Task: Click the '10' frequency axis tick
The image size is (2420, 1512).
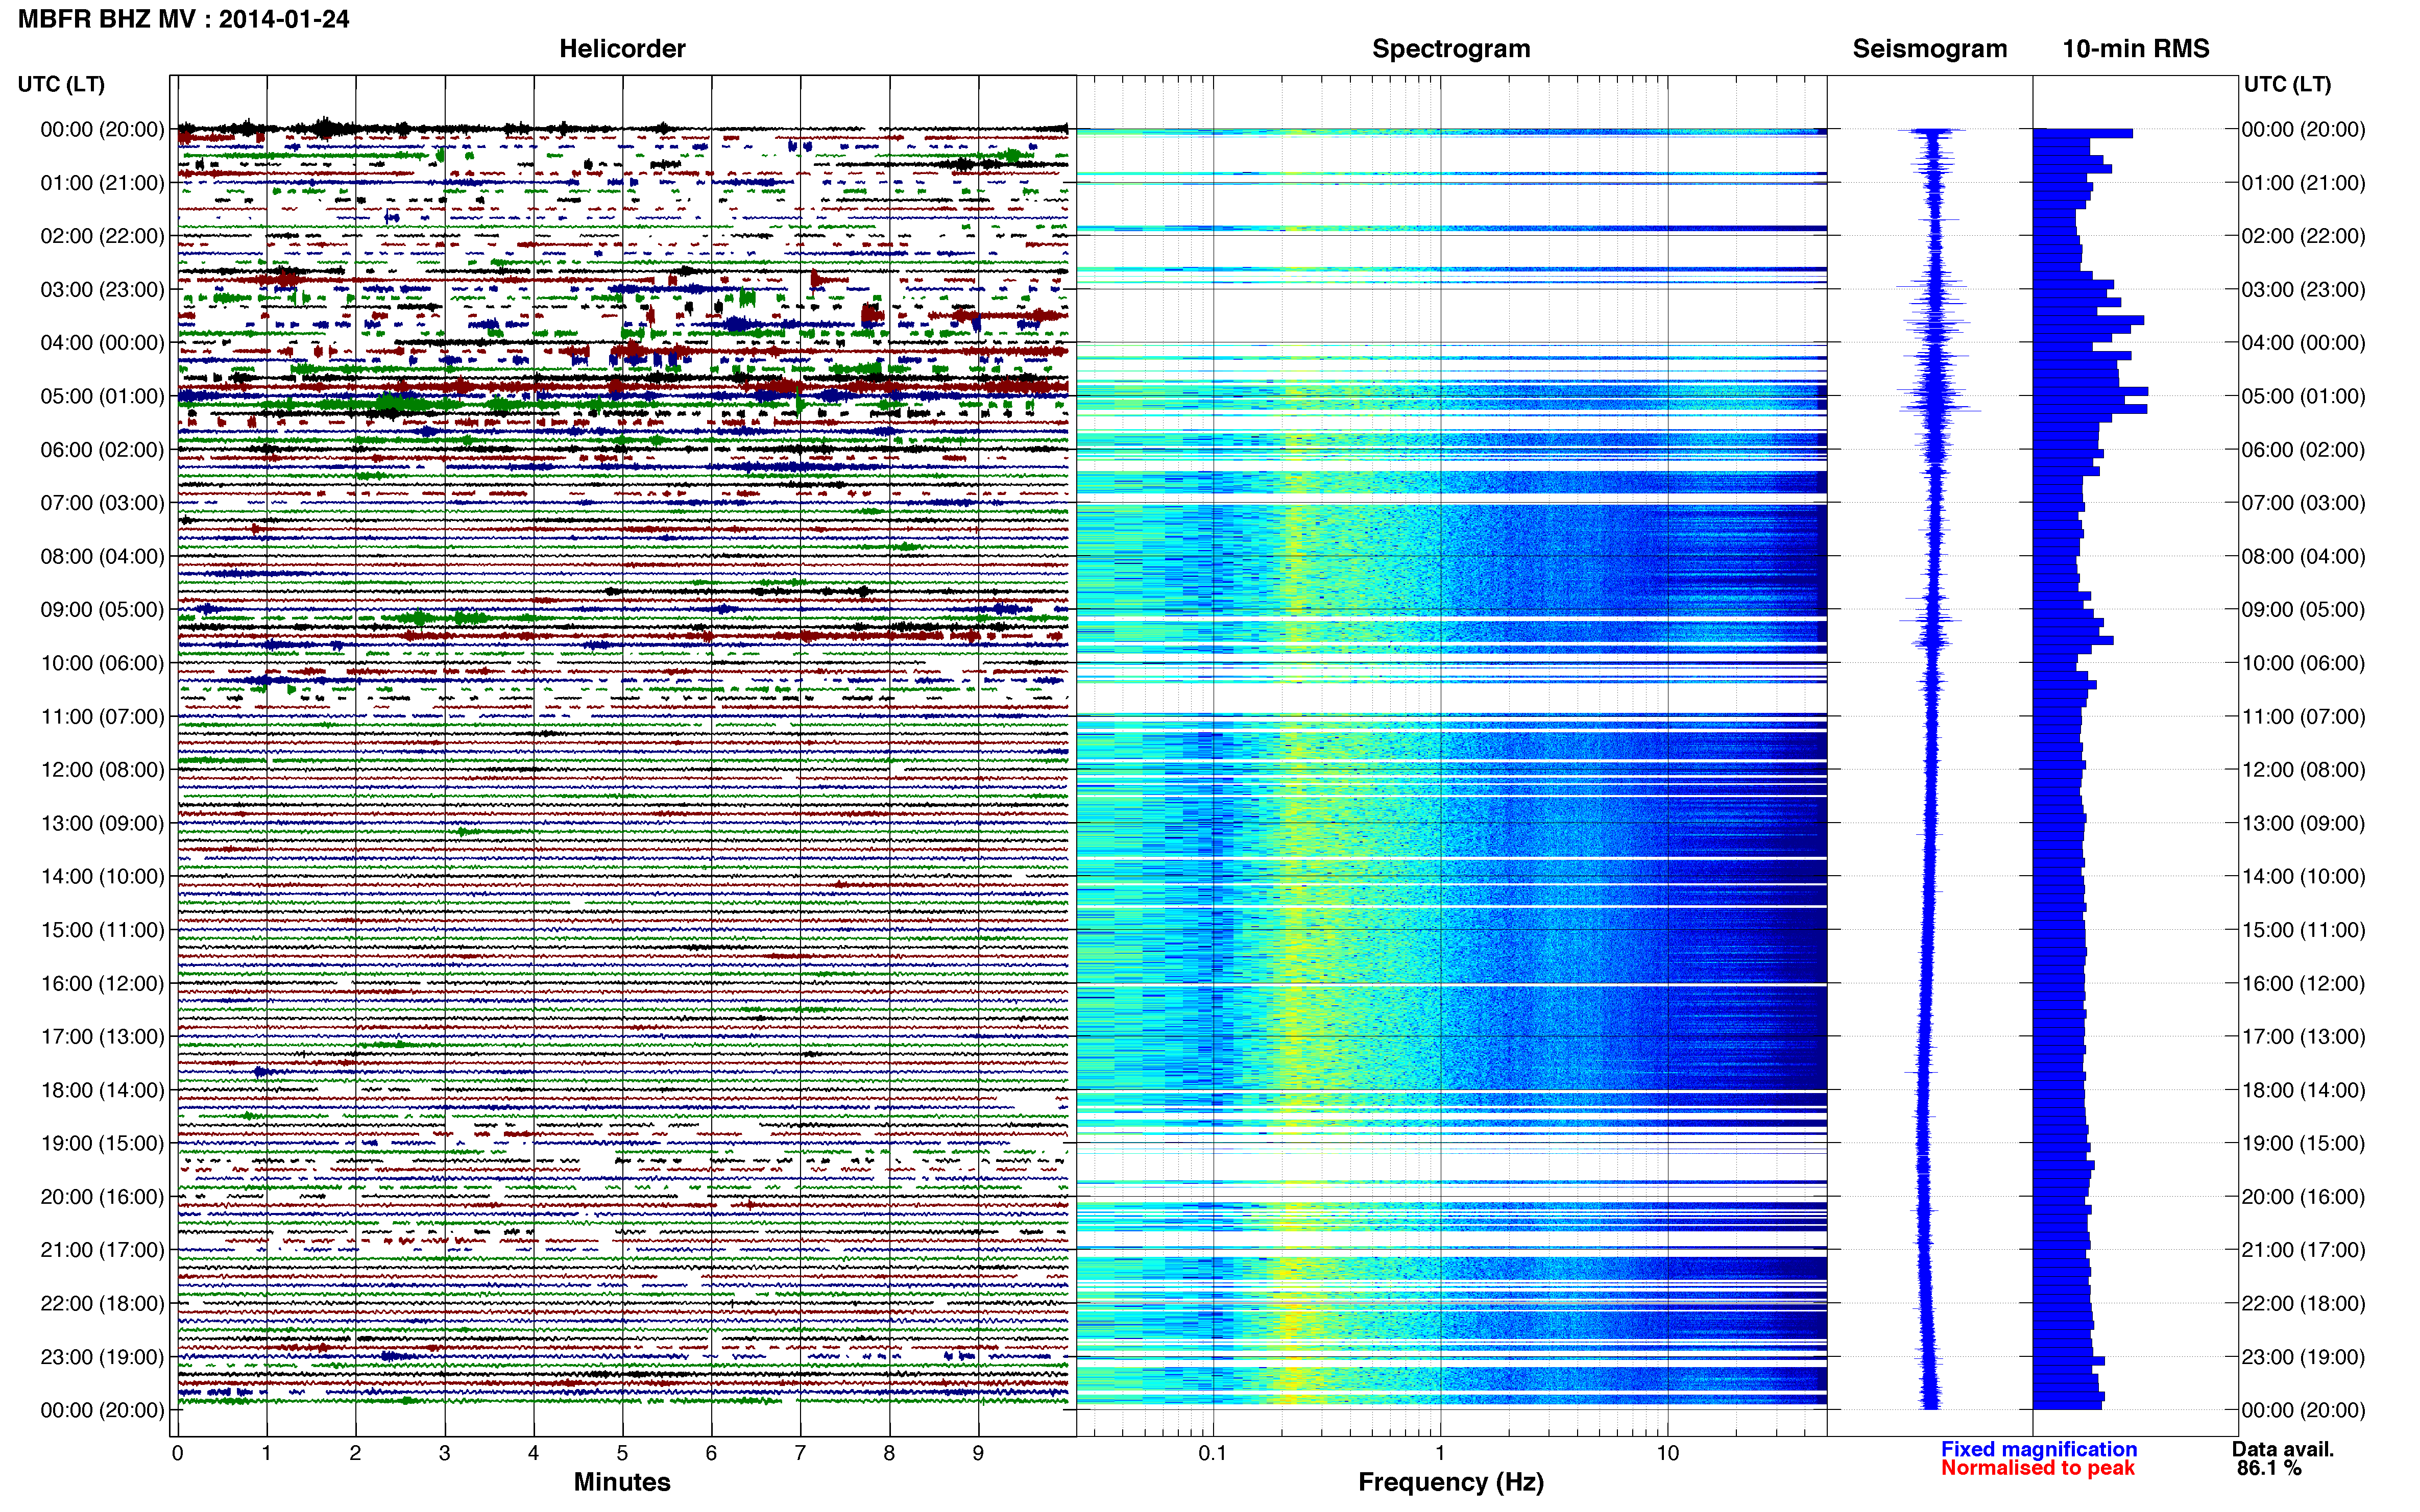Action: point(1667,1454)
